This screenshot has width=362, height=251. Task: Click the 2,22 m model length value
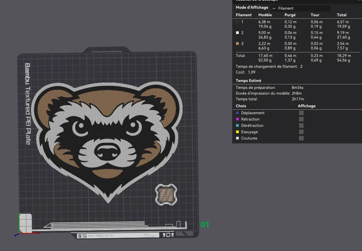(264, 43)
